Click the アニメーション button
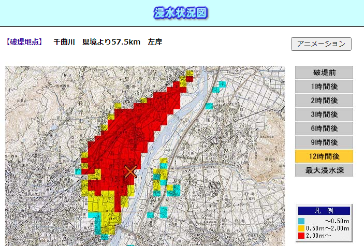This screenshot has height=246, width=364. 321,44
